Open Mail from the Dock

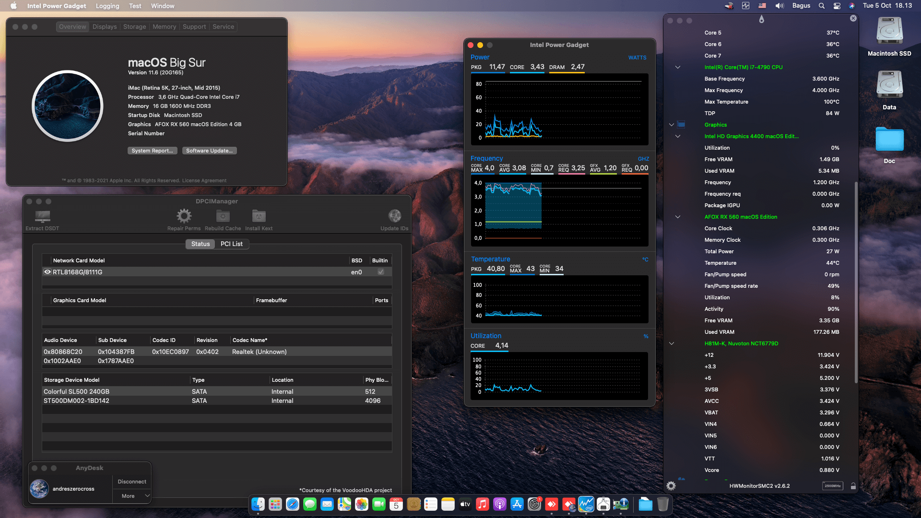[327, 504]
